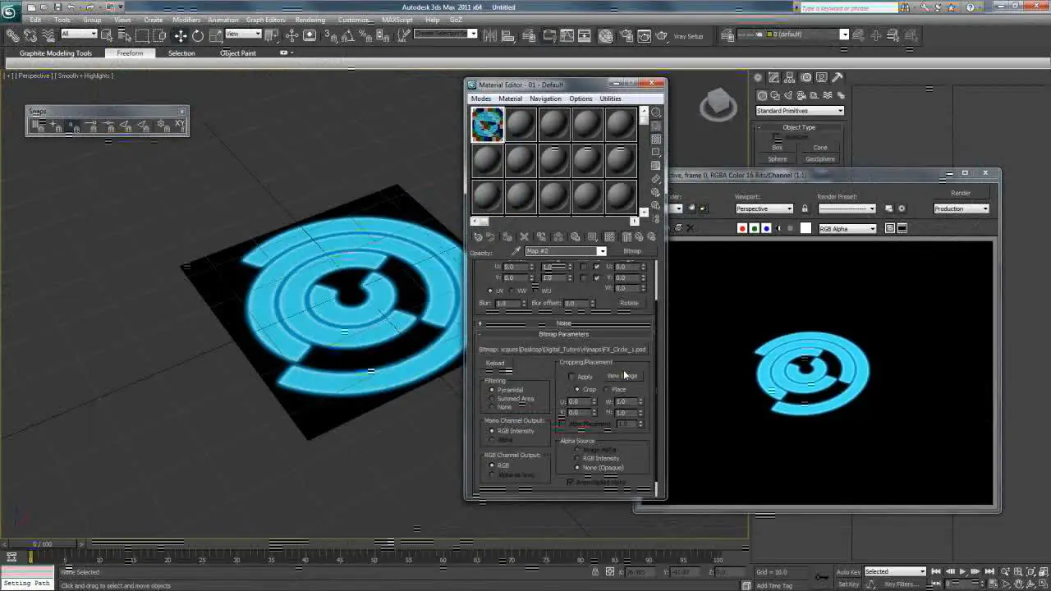This screenshot has width=1051, height=591.
Task: Select the Rotate transform tool
Action: [198, 35]
